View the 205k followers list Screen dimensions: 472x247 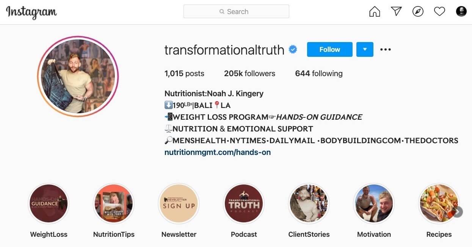point(249,73)
